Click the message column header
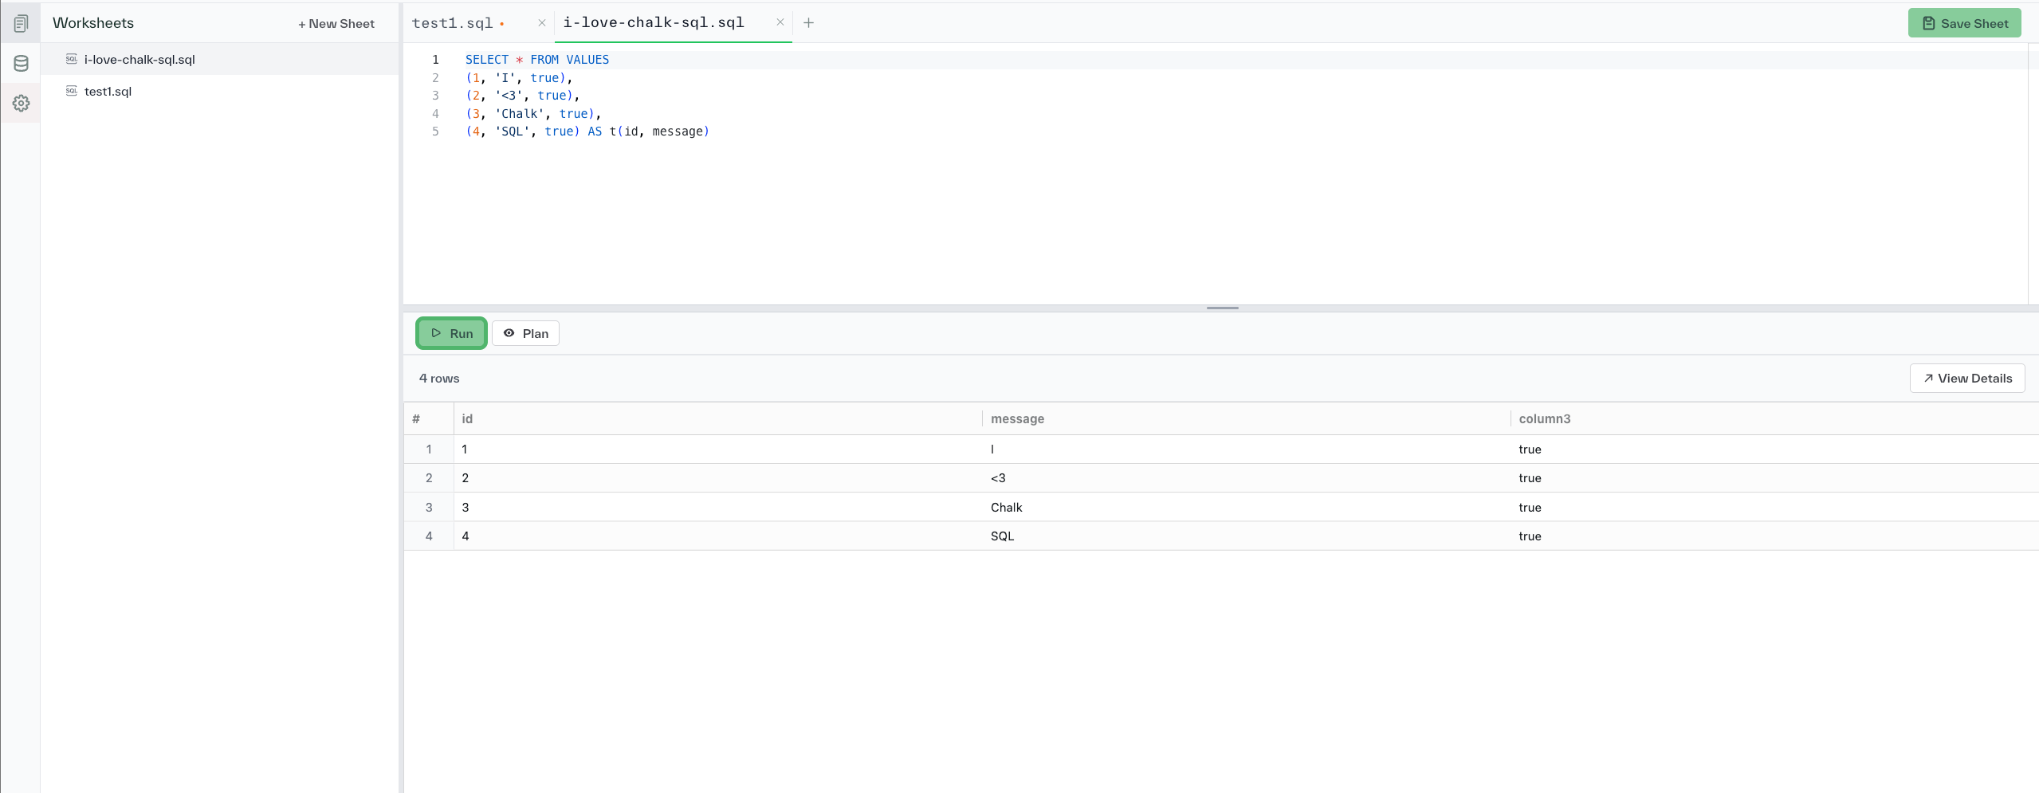The width and height of the screenshot is (2039, 793). point(1017,418)
